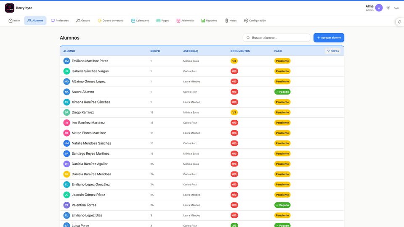404x227 pixels.
Task: Click the ASESOR(A) column header
Action: coord(191,51)
